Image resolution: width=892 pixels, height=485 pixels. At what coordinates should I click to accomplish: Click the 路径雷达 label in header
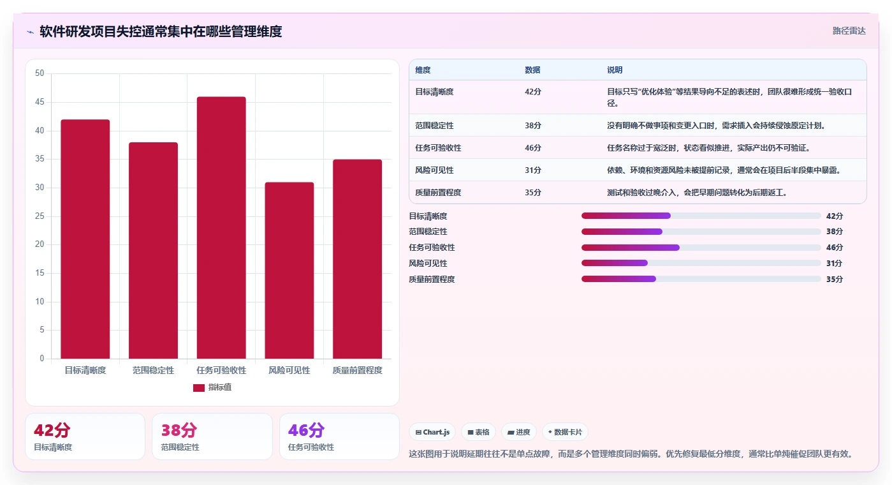click(x=849, y=31)
